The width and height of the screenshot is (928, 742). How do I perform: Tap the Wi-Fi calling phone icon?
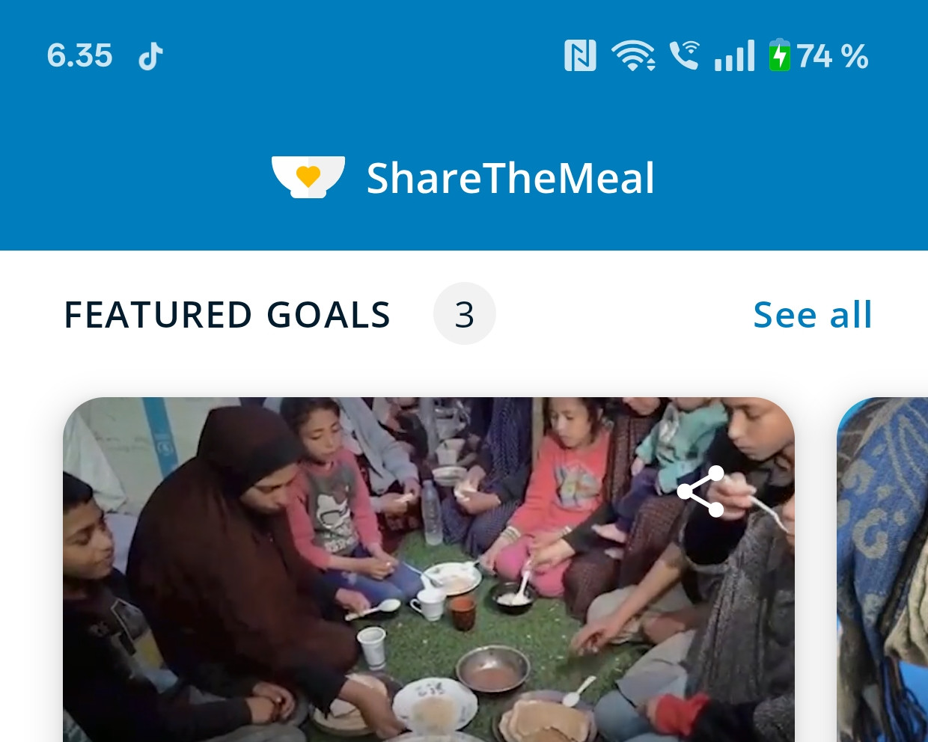click(684, 55)
